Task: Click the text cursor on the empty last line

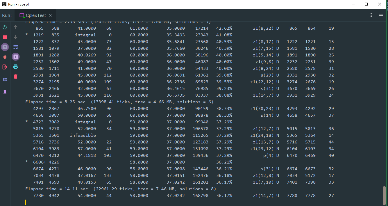Action: coord(26,202)
